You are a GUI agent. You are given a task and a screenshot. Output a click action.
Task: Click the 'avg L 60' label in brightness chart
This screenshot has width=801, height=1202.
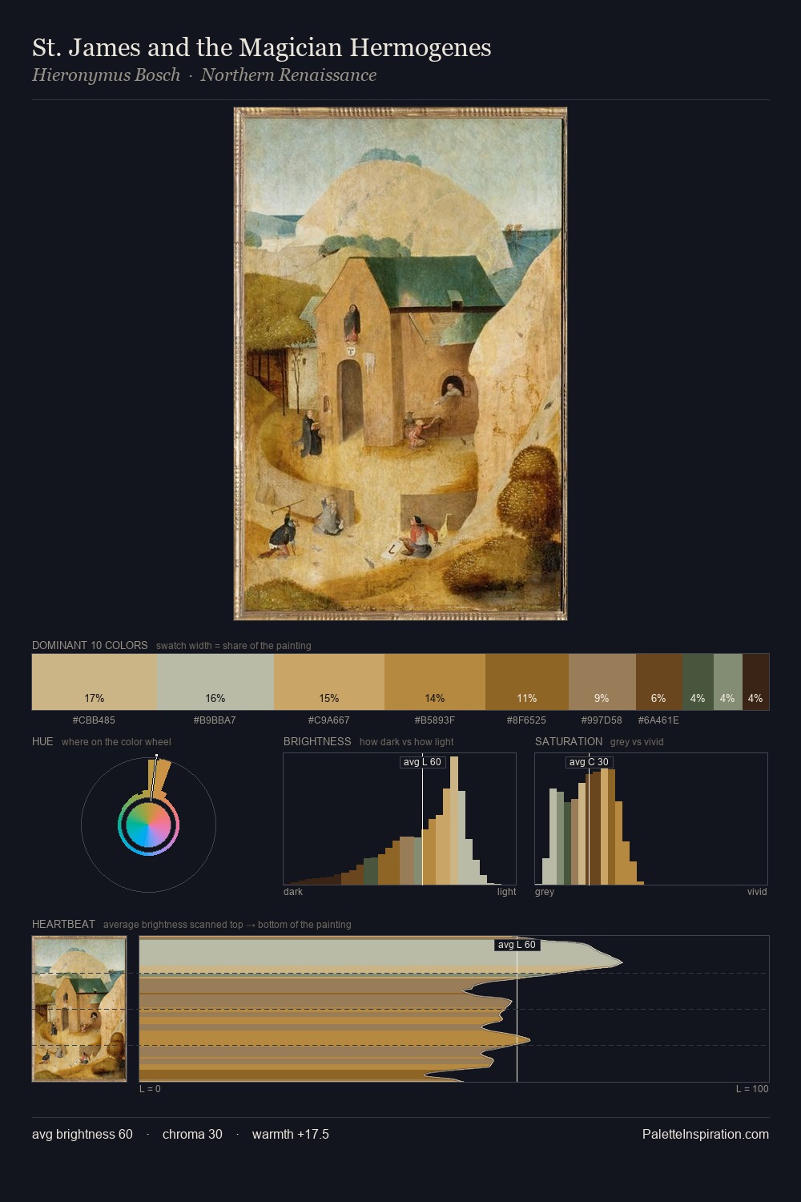tap(422, 762)
